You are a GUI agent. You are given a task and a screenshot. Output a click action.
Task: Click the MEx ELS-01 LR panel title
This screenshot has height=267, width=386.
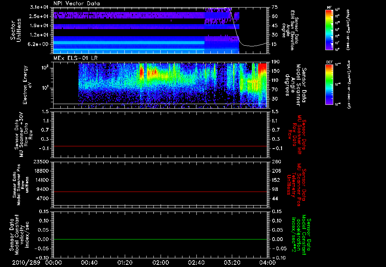(75, 58)
